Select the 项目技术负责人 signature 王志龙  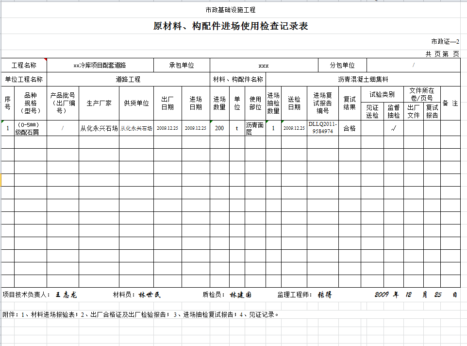(x=66, y=295)
